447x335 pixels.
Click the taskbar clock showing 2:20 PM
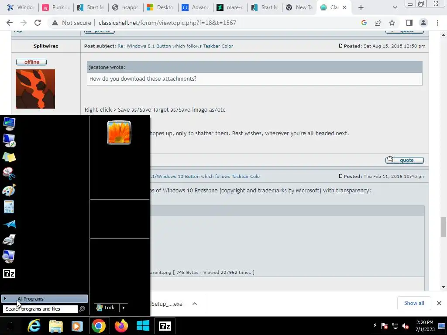pos(425,326)
